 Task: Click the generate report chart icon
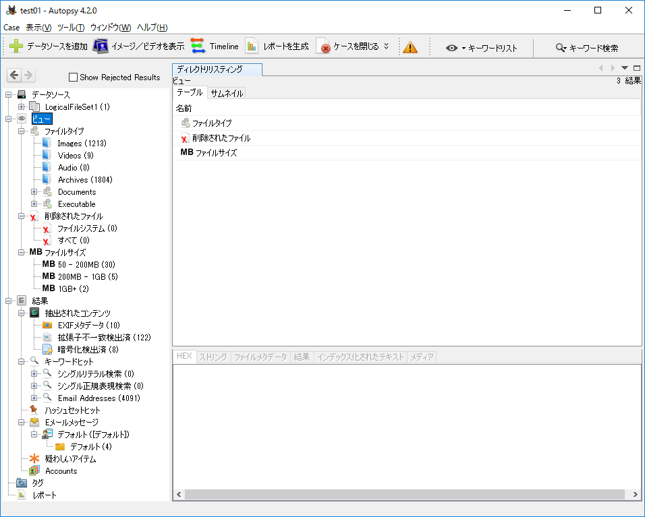[x=252, y=47]
